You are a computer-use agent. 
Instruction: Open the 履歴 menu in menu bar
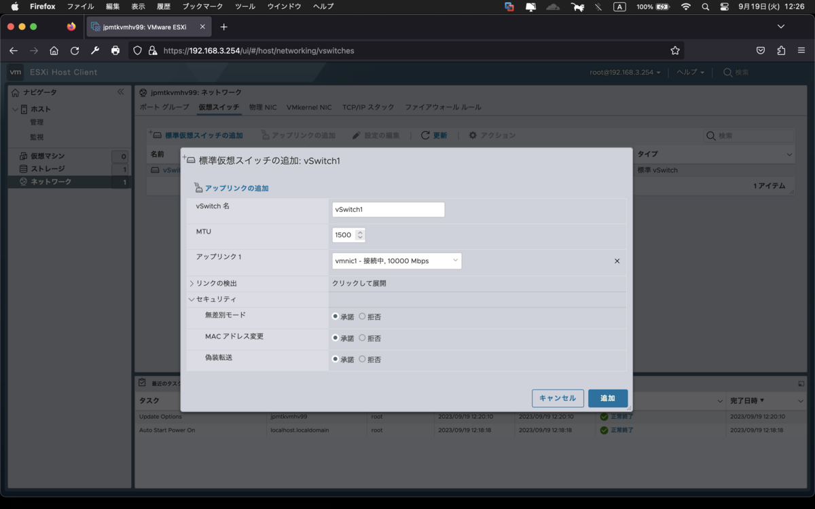tap(164, 7)
